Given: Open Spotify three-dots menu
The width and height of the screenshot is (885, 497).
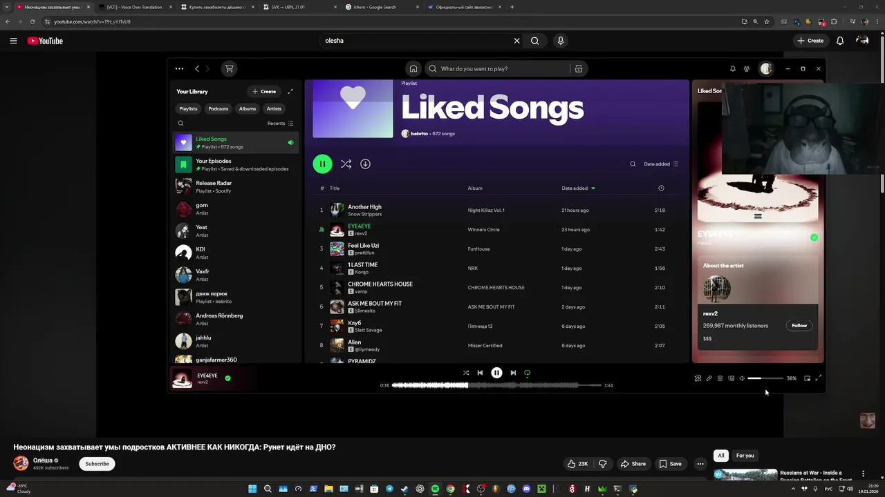Looking at the screenshot, I should coord(179,68).
